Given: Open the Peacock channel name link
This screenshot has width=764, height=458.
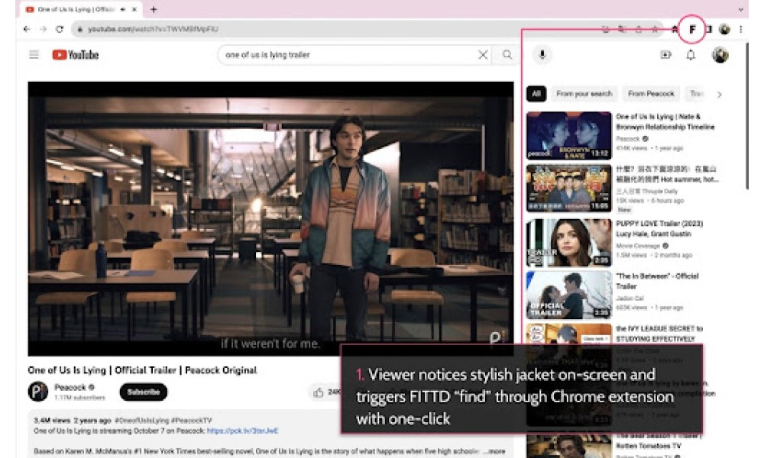Looking at the screenshot, I should tap(70, 387).
